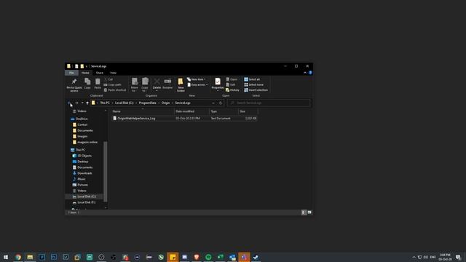Click Select all in the ribbon
Image resolution: width=466 pixels, height=262 pixels.
pos(252,79)
